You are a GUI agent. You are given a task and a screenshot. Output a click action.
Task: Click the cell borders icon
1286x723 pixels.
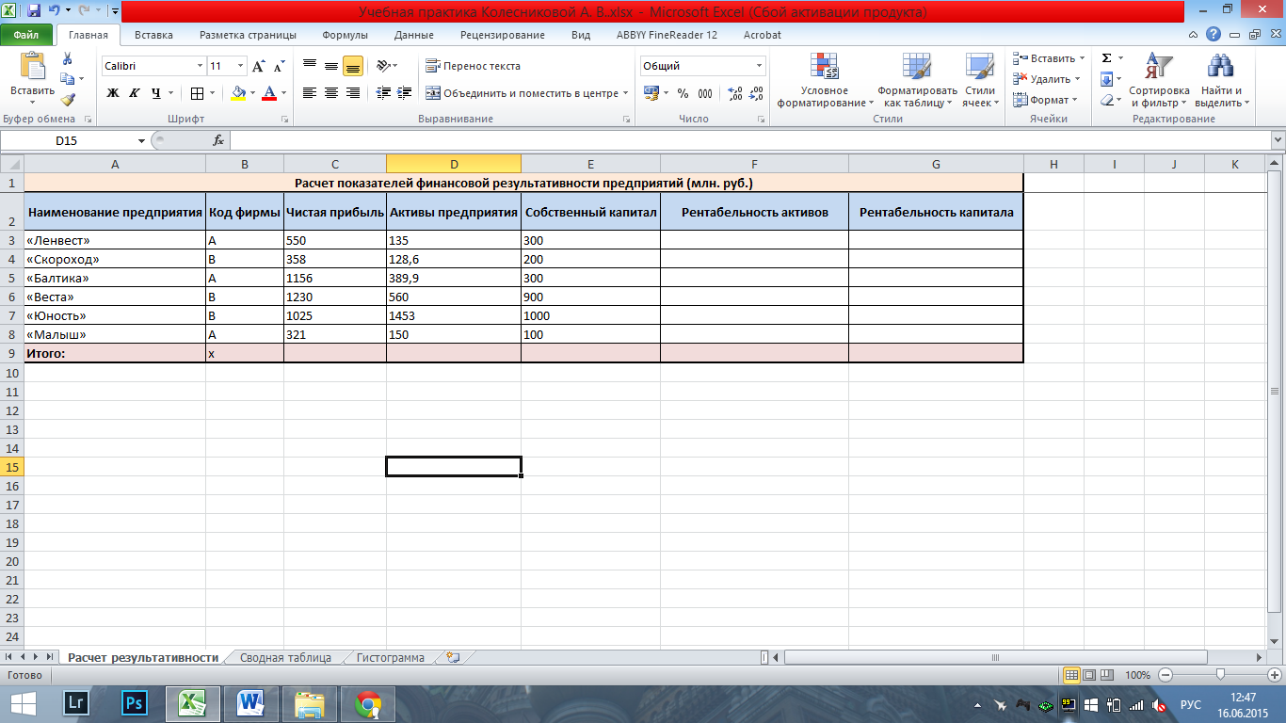197,93
